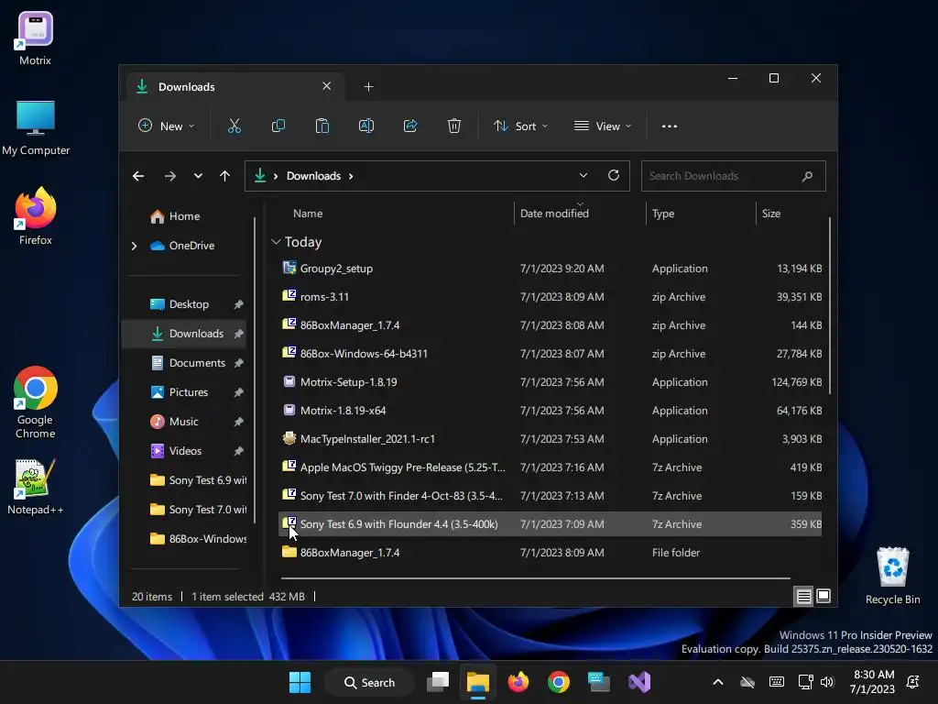
Task: Show hidden system tray icons
Action: [x=718, y=682]
